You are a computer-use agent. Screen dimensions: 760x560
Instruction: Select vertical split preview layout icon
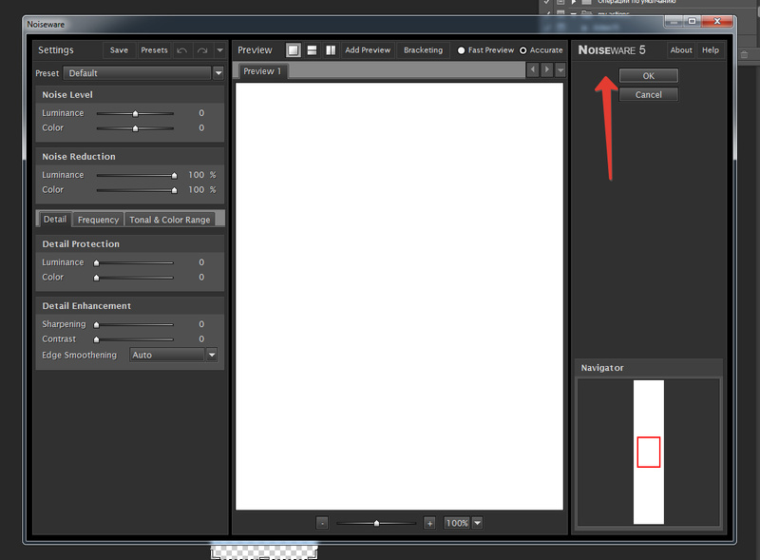coord(331,50)
